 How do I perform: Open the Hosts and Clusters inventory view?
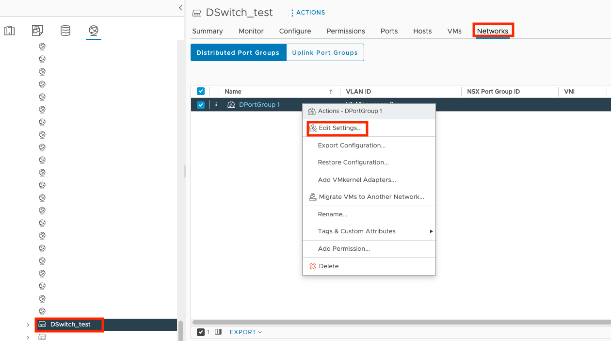coord(9,30)
